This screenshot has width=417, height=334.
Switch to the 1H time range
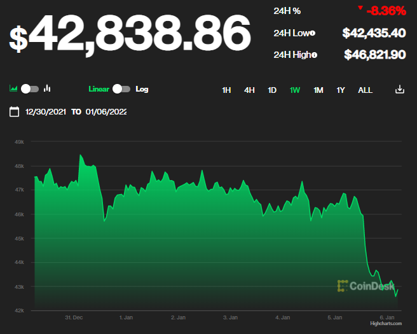[226, 90]
